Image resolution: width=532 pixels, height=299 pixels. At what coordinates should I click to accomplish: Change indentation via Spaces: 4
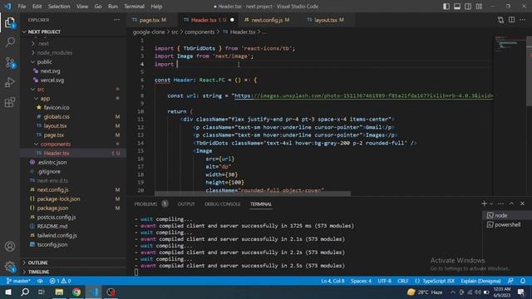(x=361, y=281)
